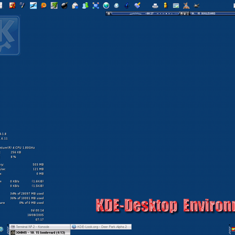This screenshot has width=235, height=235.
Task: Click the '0% of 0 MB used' line
Action: coord(32,203)
